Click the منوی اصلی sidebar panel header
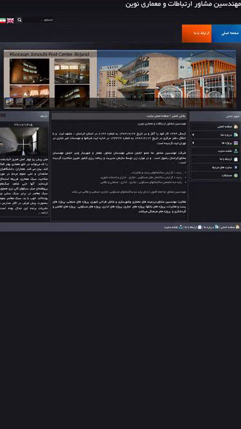Viewport: 241px width, 429px height. 215,116
